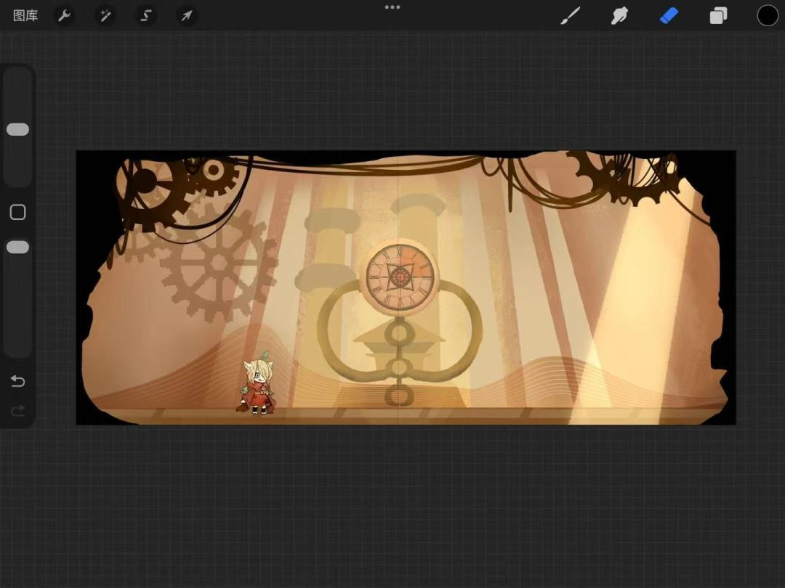Select the Smudge tool
The width and height of the screenshot is (785, 588).
(x=619, y=15)
